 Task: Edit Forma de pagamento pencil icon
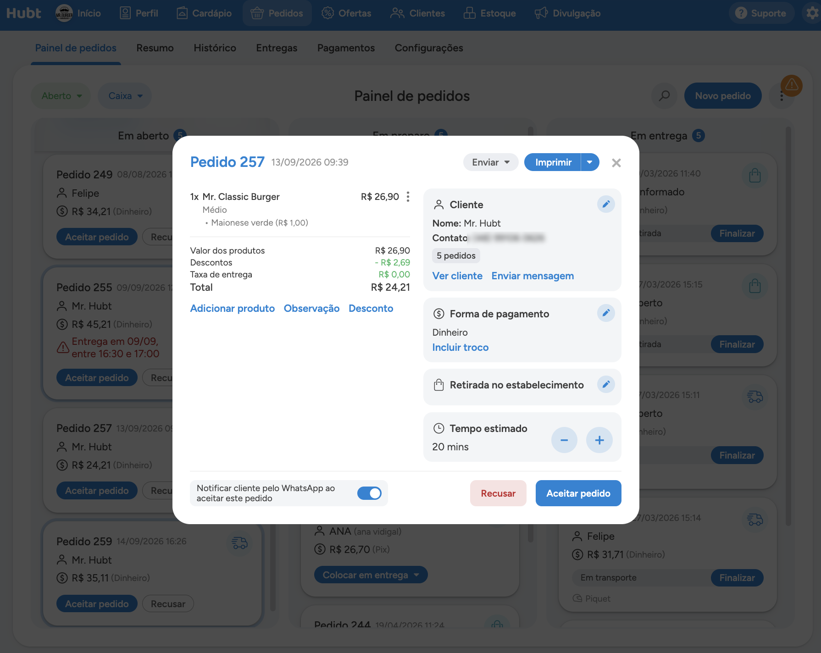[606, 313]
